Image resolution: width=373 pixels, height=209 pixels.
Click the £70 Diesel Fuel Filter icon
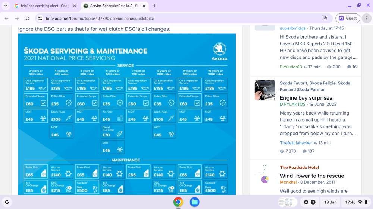[120, 134]
